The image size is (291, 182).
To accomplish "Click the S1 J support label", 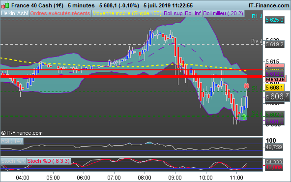I will point(257,88).
